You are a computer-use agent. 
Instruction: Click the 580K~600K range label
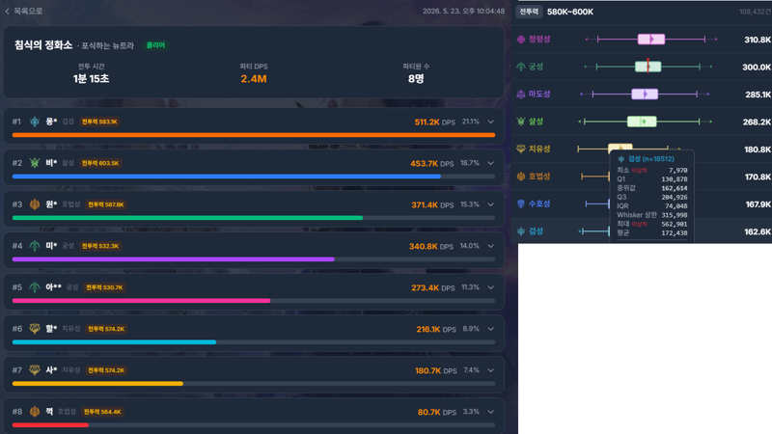coord(570,12)
